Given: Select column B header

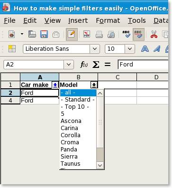Looking at the screenshot, I should coord(79,77).
